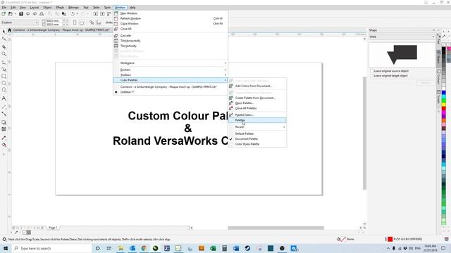This screenshot has width=451, height=253.
Task: Select the Polygon tool
Action: coord(4,90)
